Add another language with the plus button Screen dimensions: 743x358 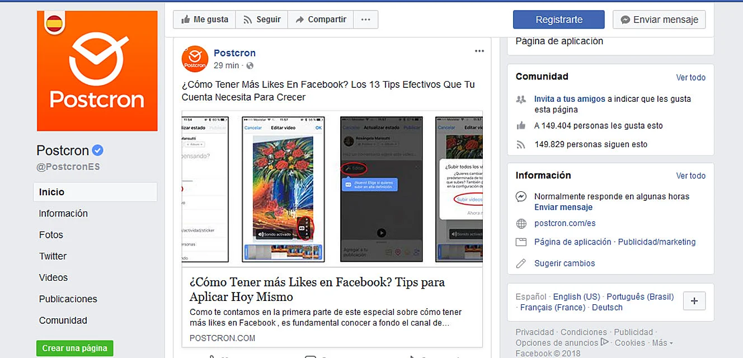click(694, 301)
